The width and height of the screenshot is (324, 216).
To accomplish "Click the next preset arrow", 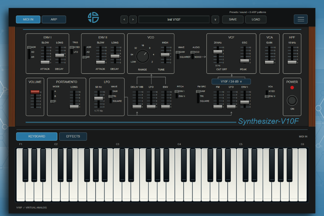I will pos(133,19).
